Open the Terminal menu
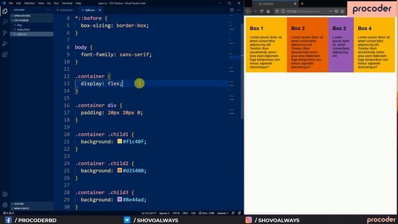This screenshot has width=398, height=224. click(x=67, y=3)
